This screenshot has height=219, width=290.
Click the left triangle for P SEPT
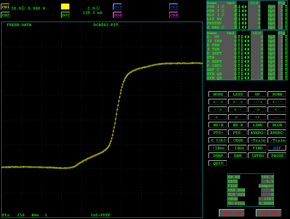pyautogui.click(x=245, y=62)
